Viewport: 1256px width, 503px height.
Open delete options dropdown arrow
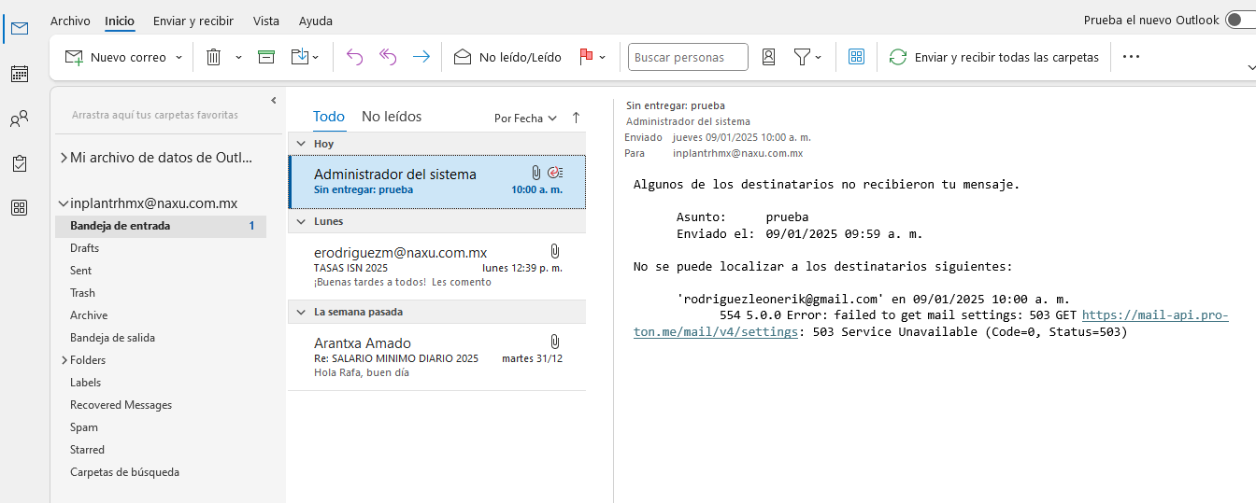(x=238, y=57)
